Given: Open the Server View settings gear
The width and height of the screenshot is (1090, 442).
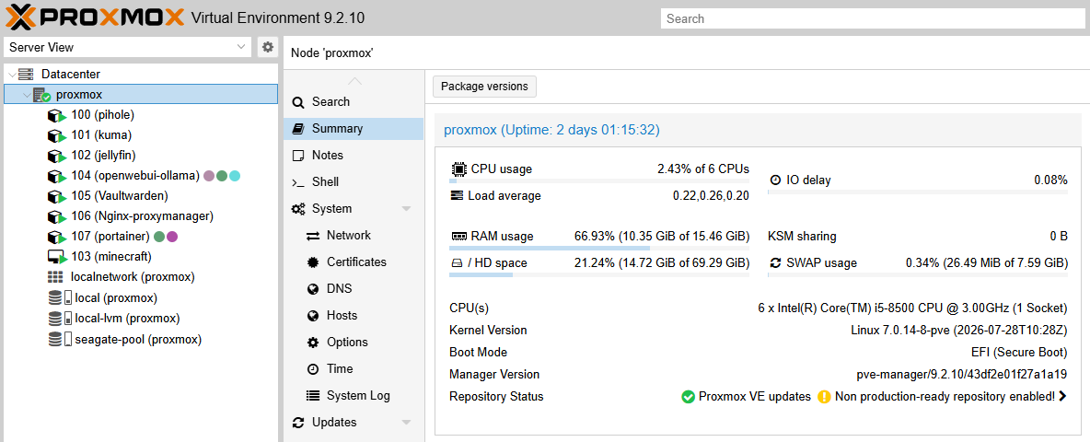Looking at the screenshot, I should click(267, 47).
